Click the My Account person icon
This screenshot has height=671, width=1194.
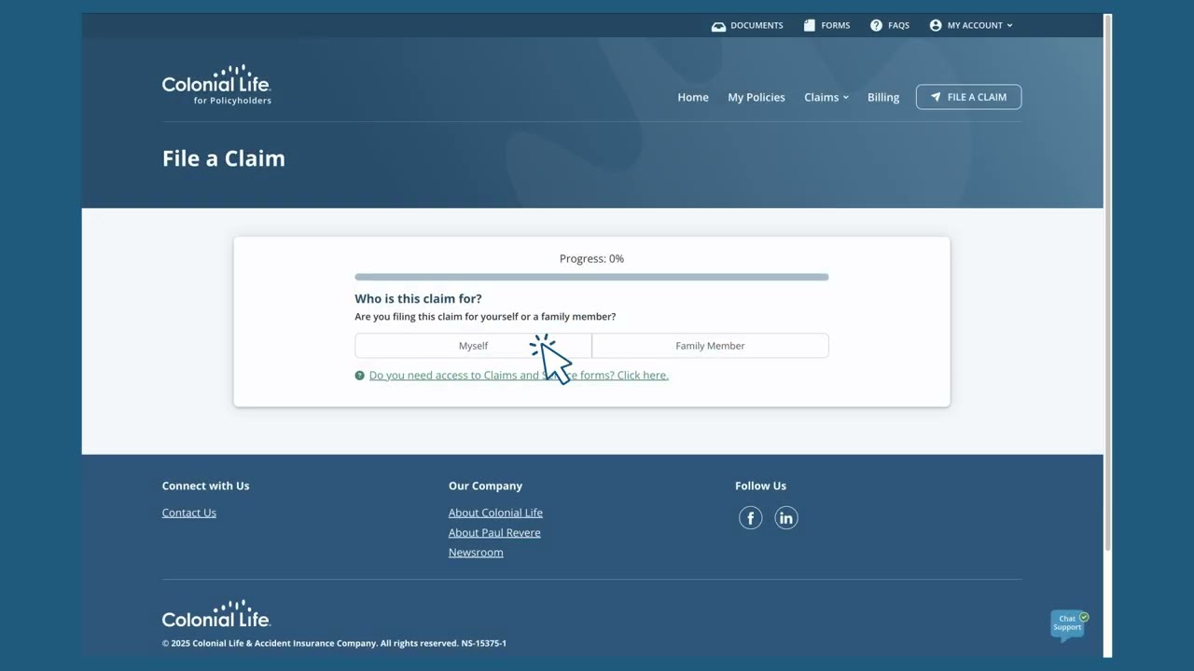click(936, 25)
